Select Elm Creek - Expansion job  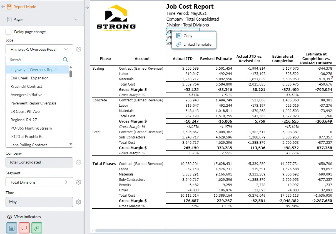click(x=37, y=78)
